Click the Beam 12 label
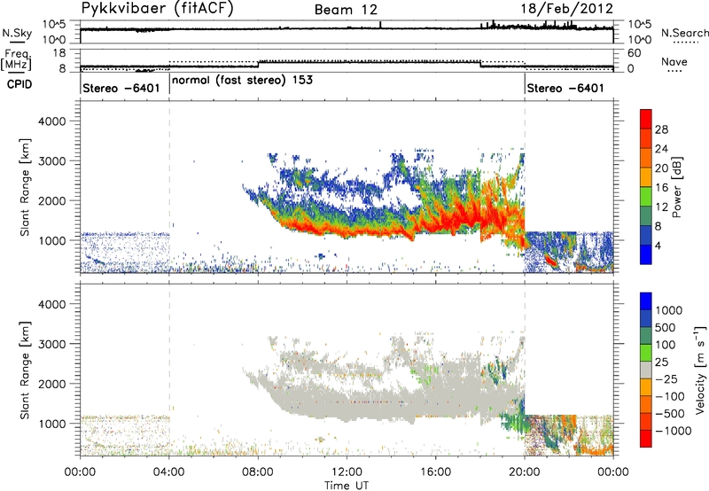709x491 pixels. tap(346, 10)
